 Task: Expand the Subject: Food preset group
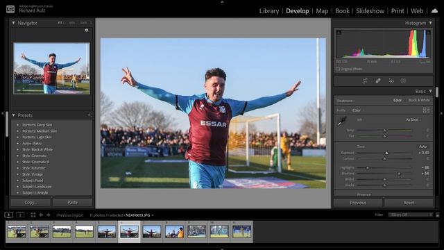[17, 181]
